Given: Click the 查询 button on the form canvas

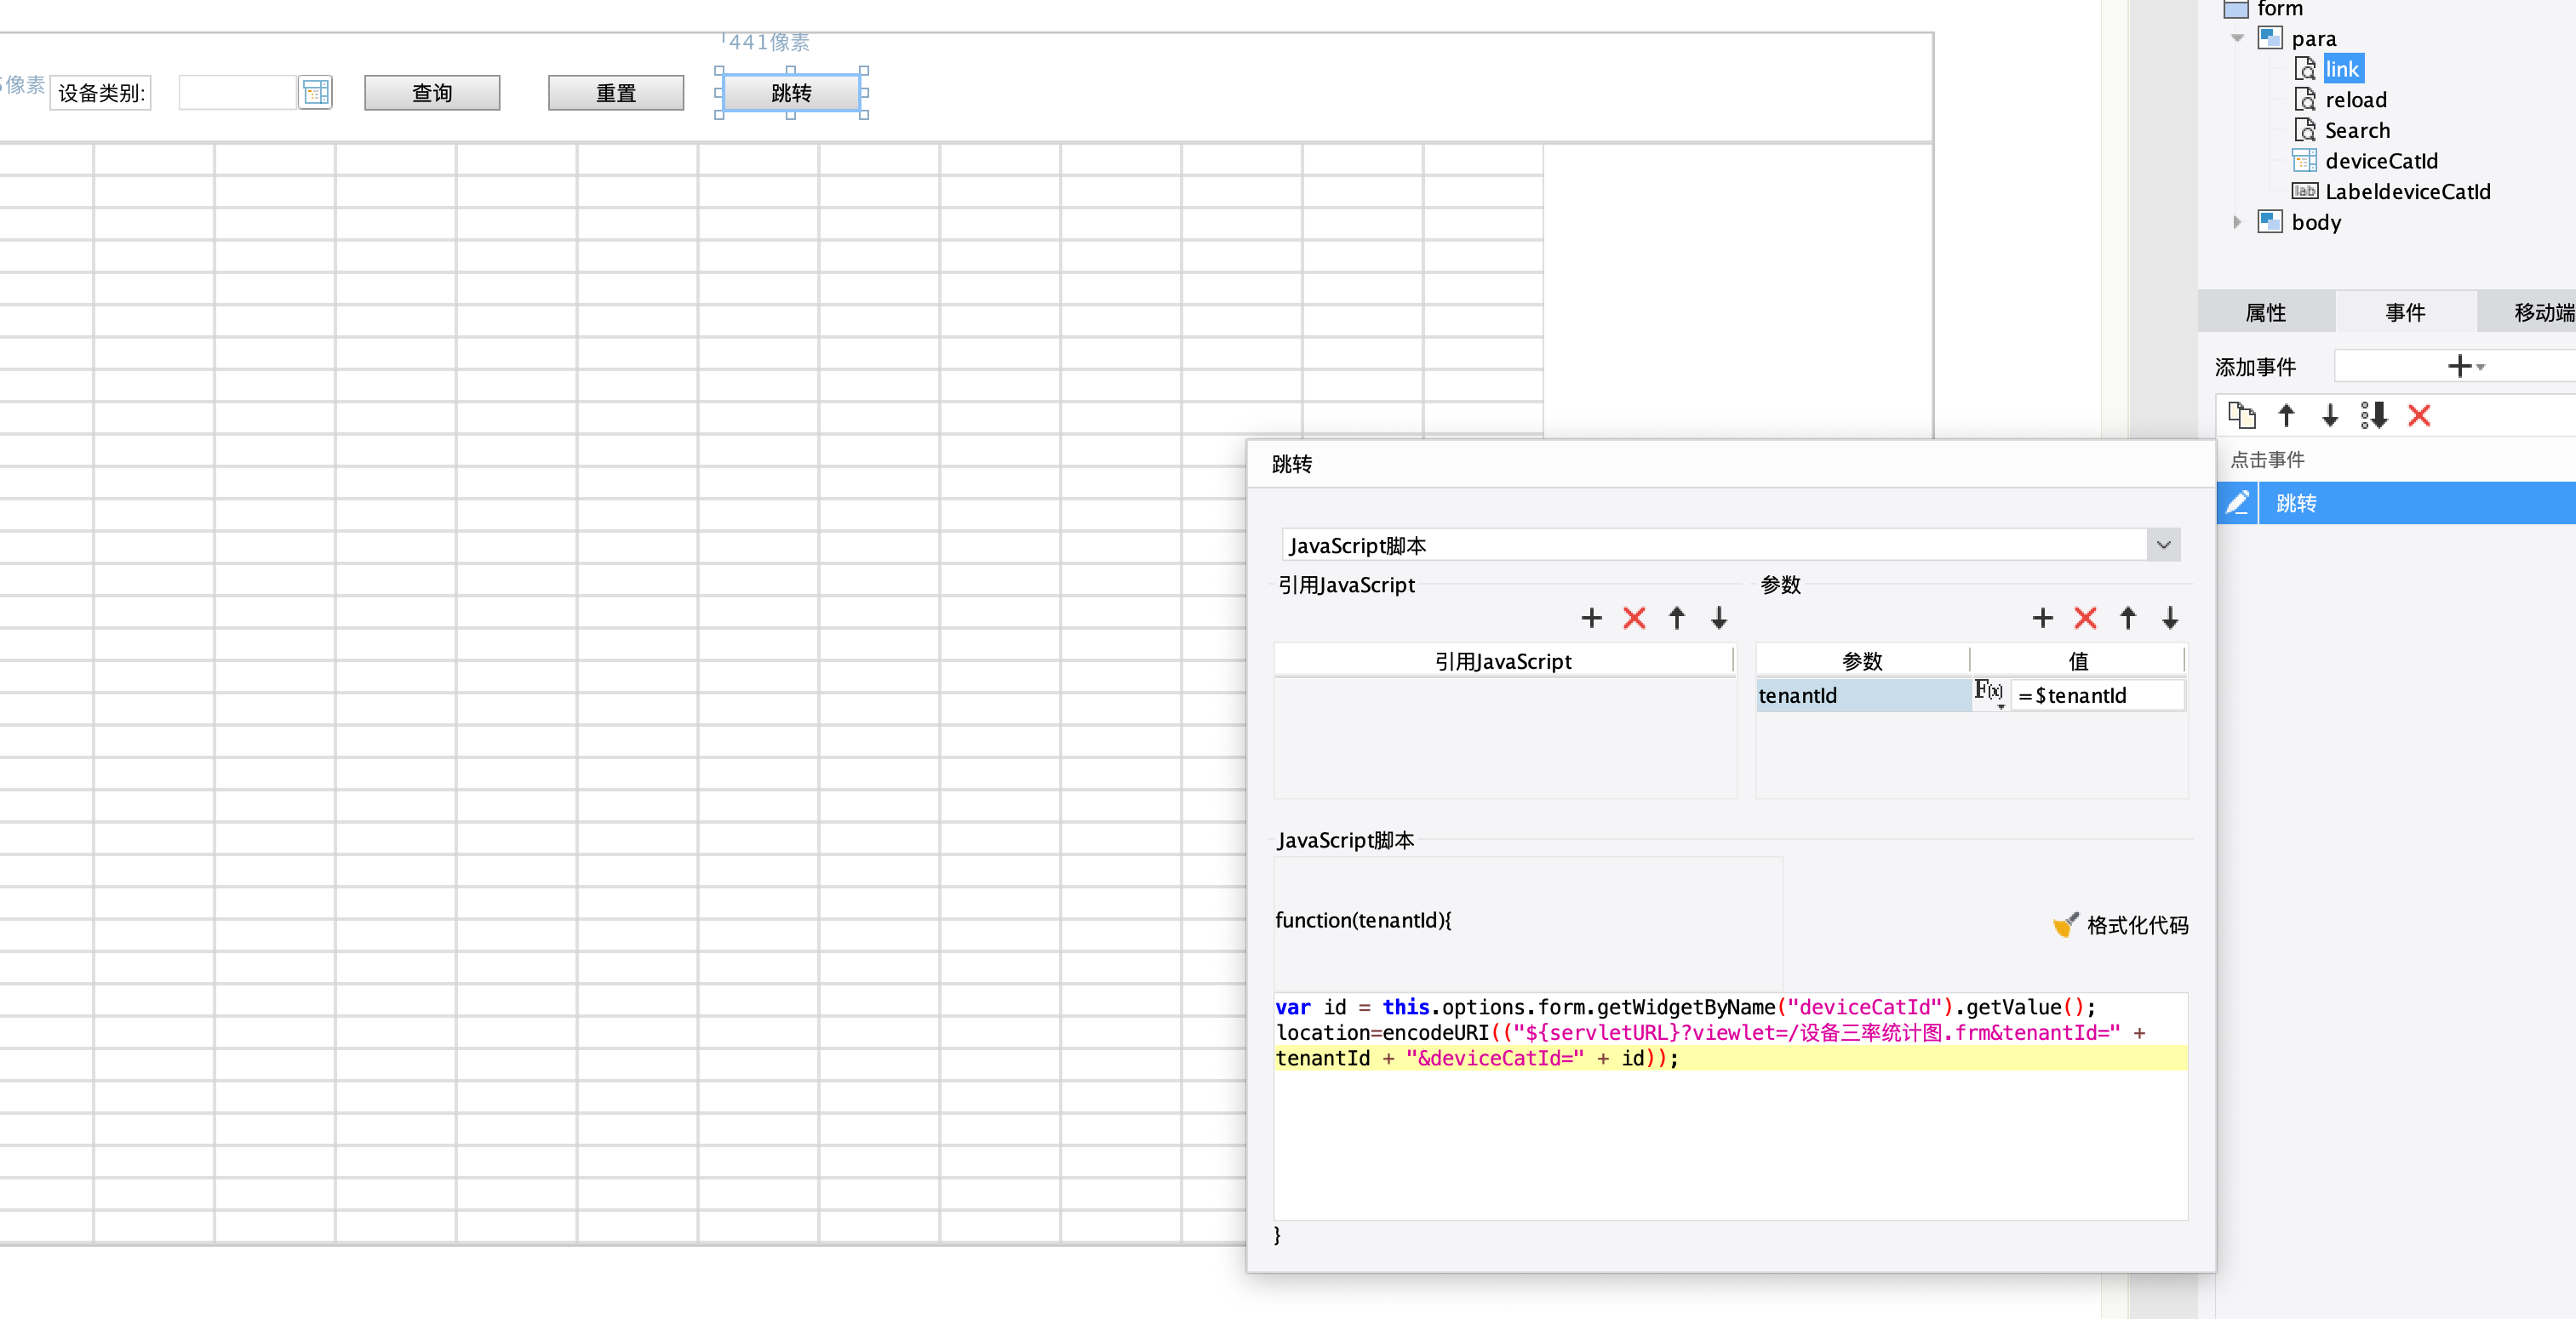Looking at the screenshot, I should point(432,93).
